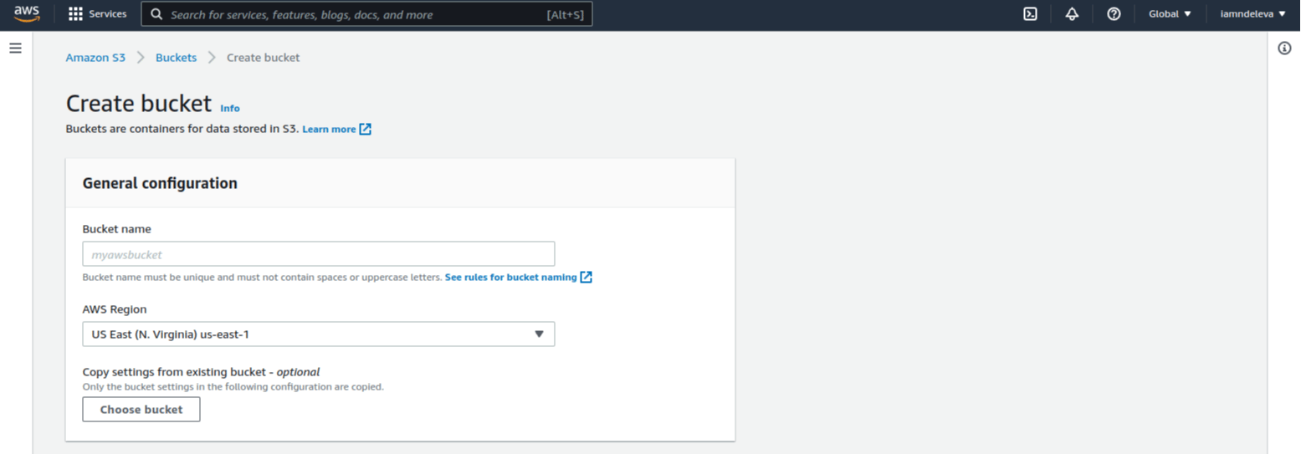Click the Services label in the top bar

pos(108,14)
